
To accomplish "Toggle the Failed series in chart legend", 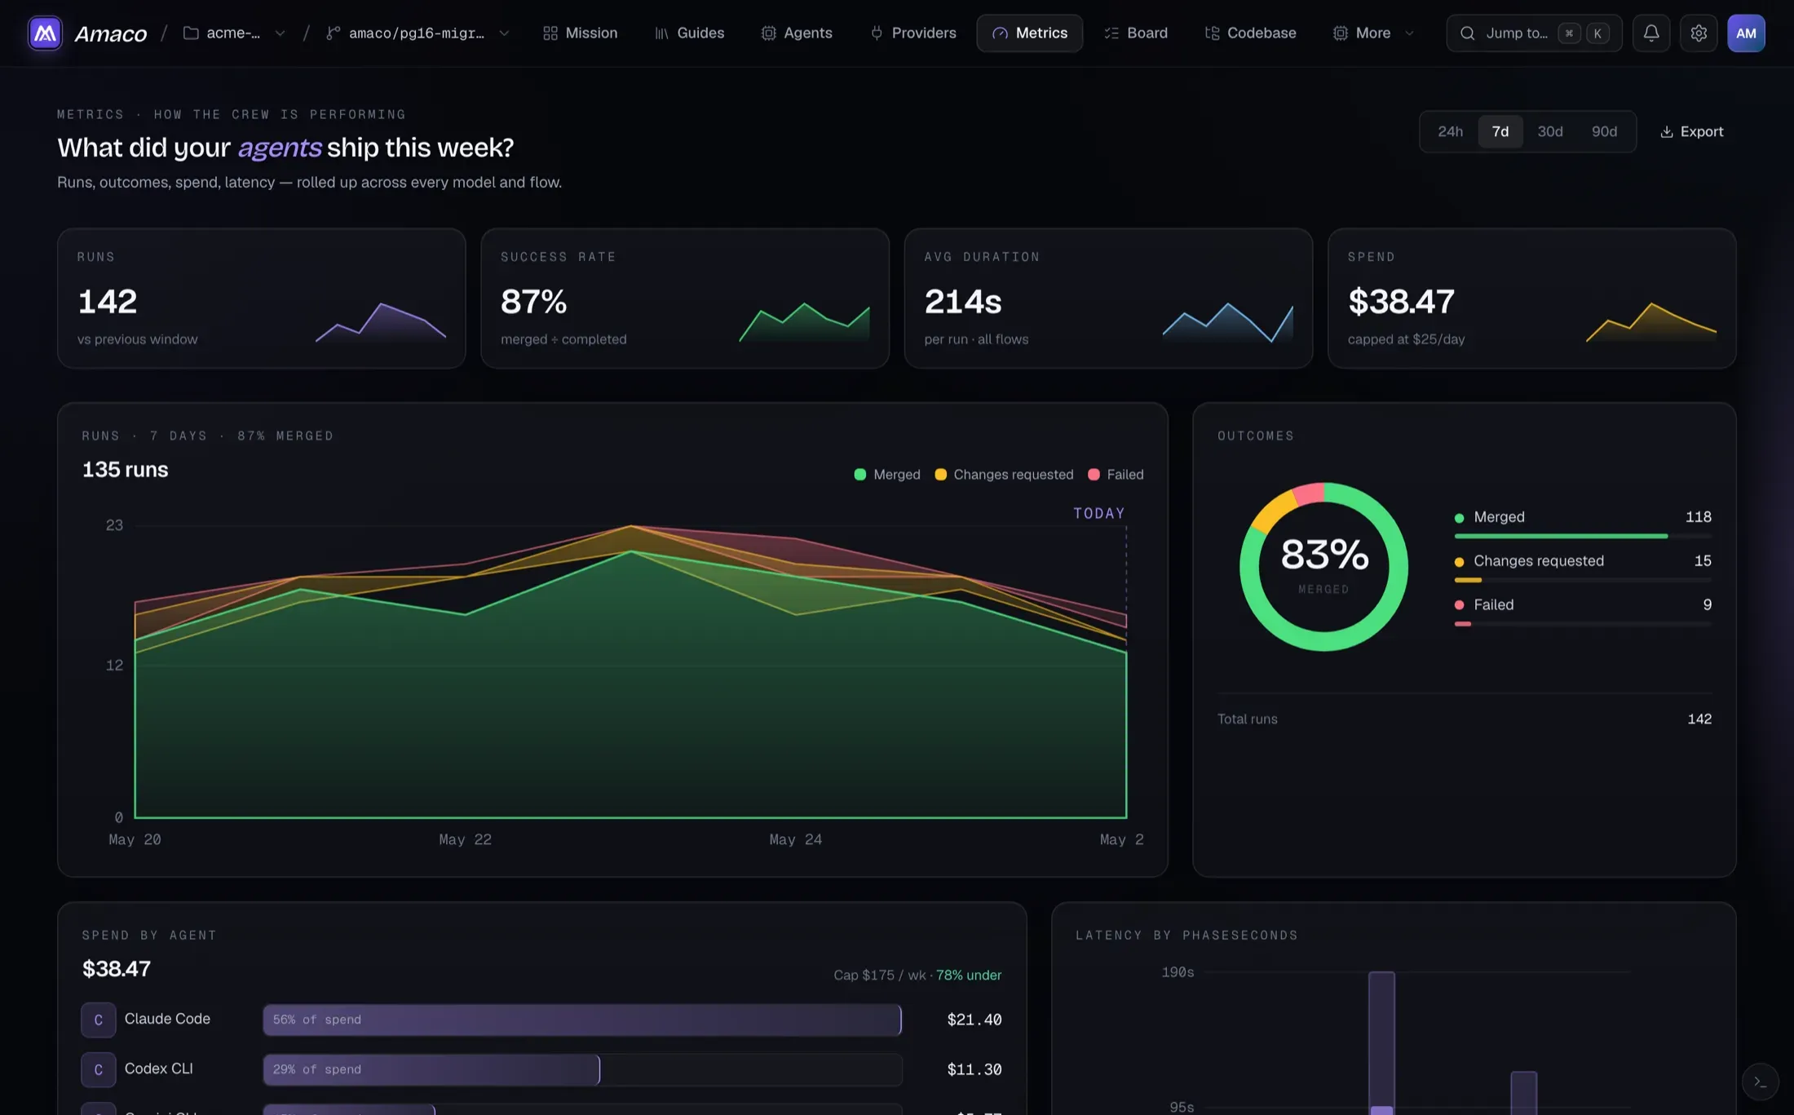I will [1116, 475].
